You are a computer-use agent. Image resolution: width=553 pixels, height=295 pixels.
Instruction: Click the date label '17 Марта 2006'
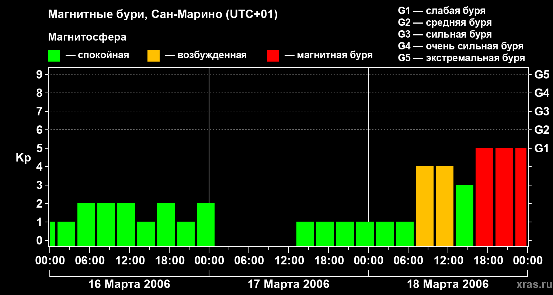click(289, 284)
